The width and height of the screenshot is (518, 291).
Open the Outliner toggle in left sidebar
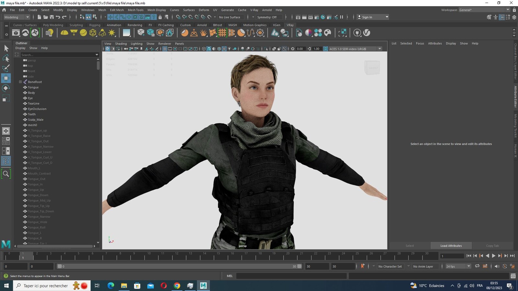(6, 161)
